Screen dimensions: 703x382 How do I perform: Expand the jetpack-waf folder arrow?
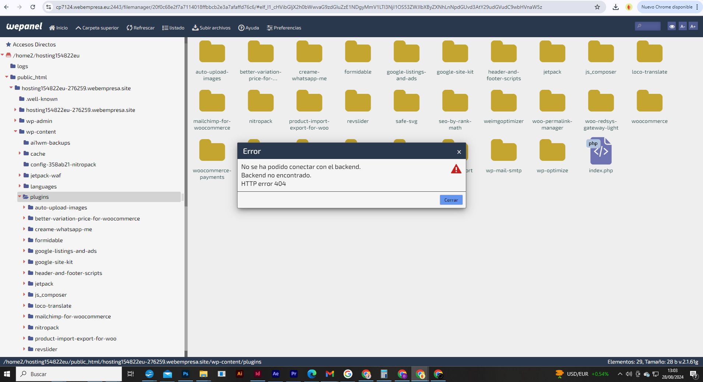pyautogui.click(x=20, y=175)
